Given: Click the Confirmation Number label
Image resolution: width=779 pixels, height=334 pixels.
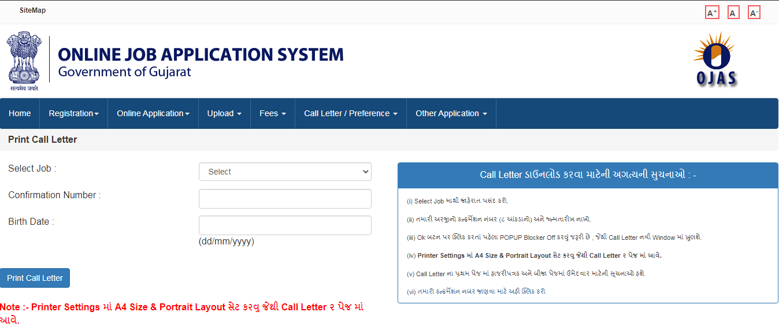Looking at the screenshot, I should pos(54,195).
